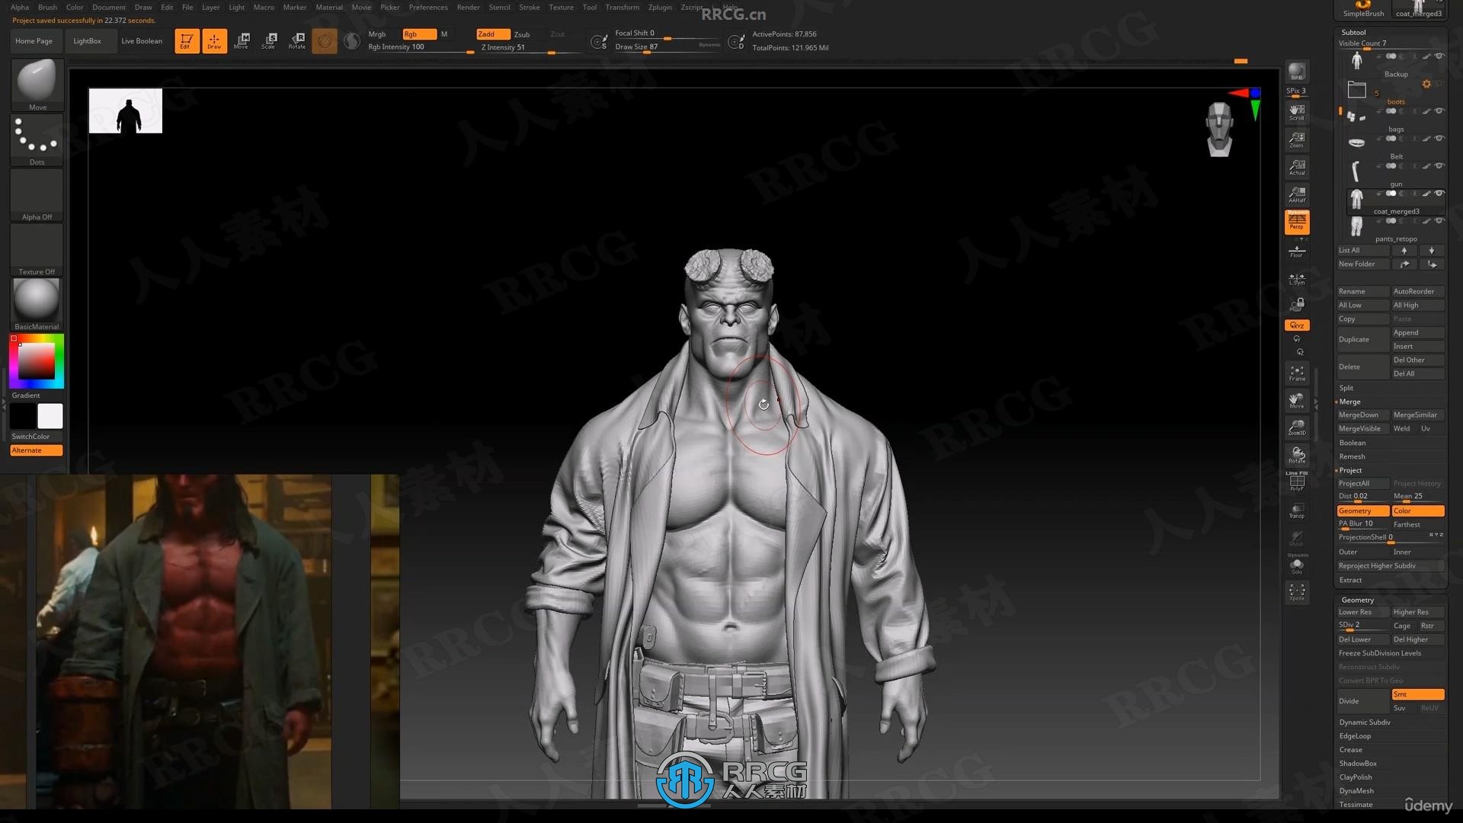This screenshot has width=1463, height=823.
Task: Toggle the eye icon for Belt subtool
Action: [1439, 139]
